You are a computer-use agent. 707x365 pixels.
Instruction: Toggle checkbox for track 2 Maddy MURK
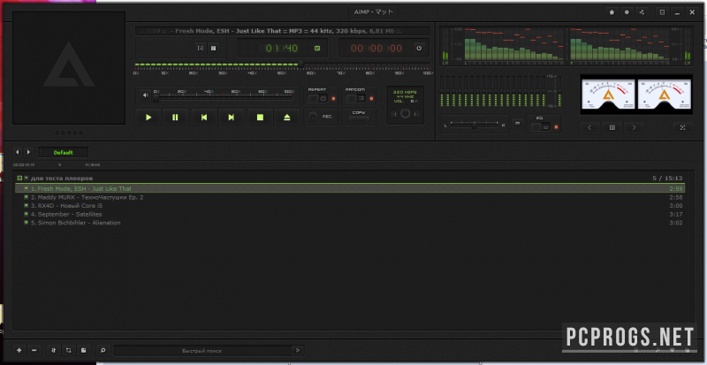coord(27,197)
